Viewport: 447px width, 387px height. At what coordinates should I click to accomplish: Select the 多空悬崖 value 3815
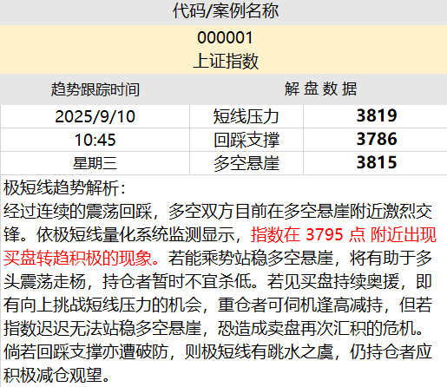coord(376,162)
